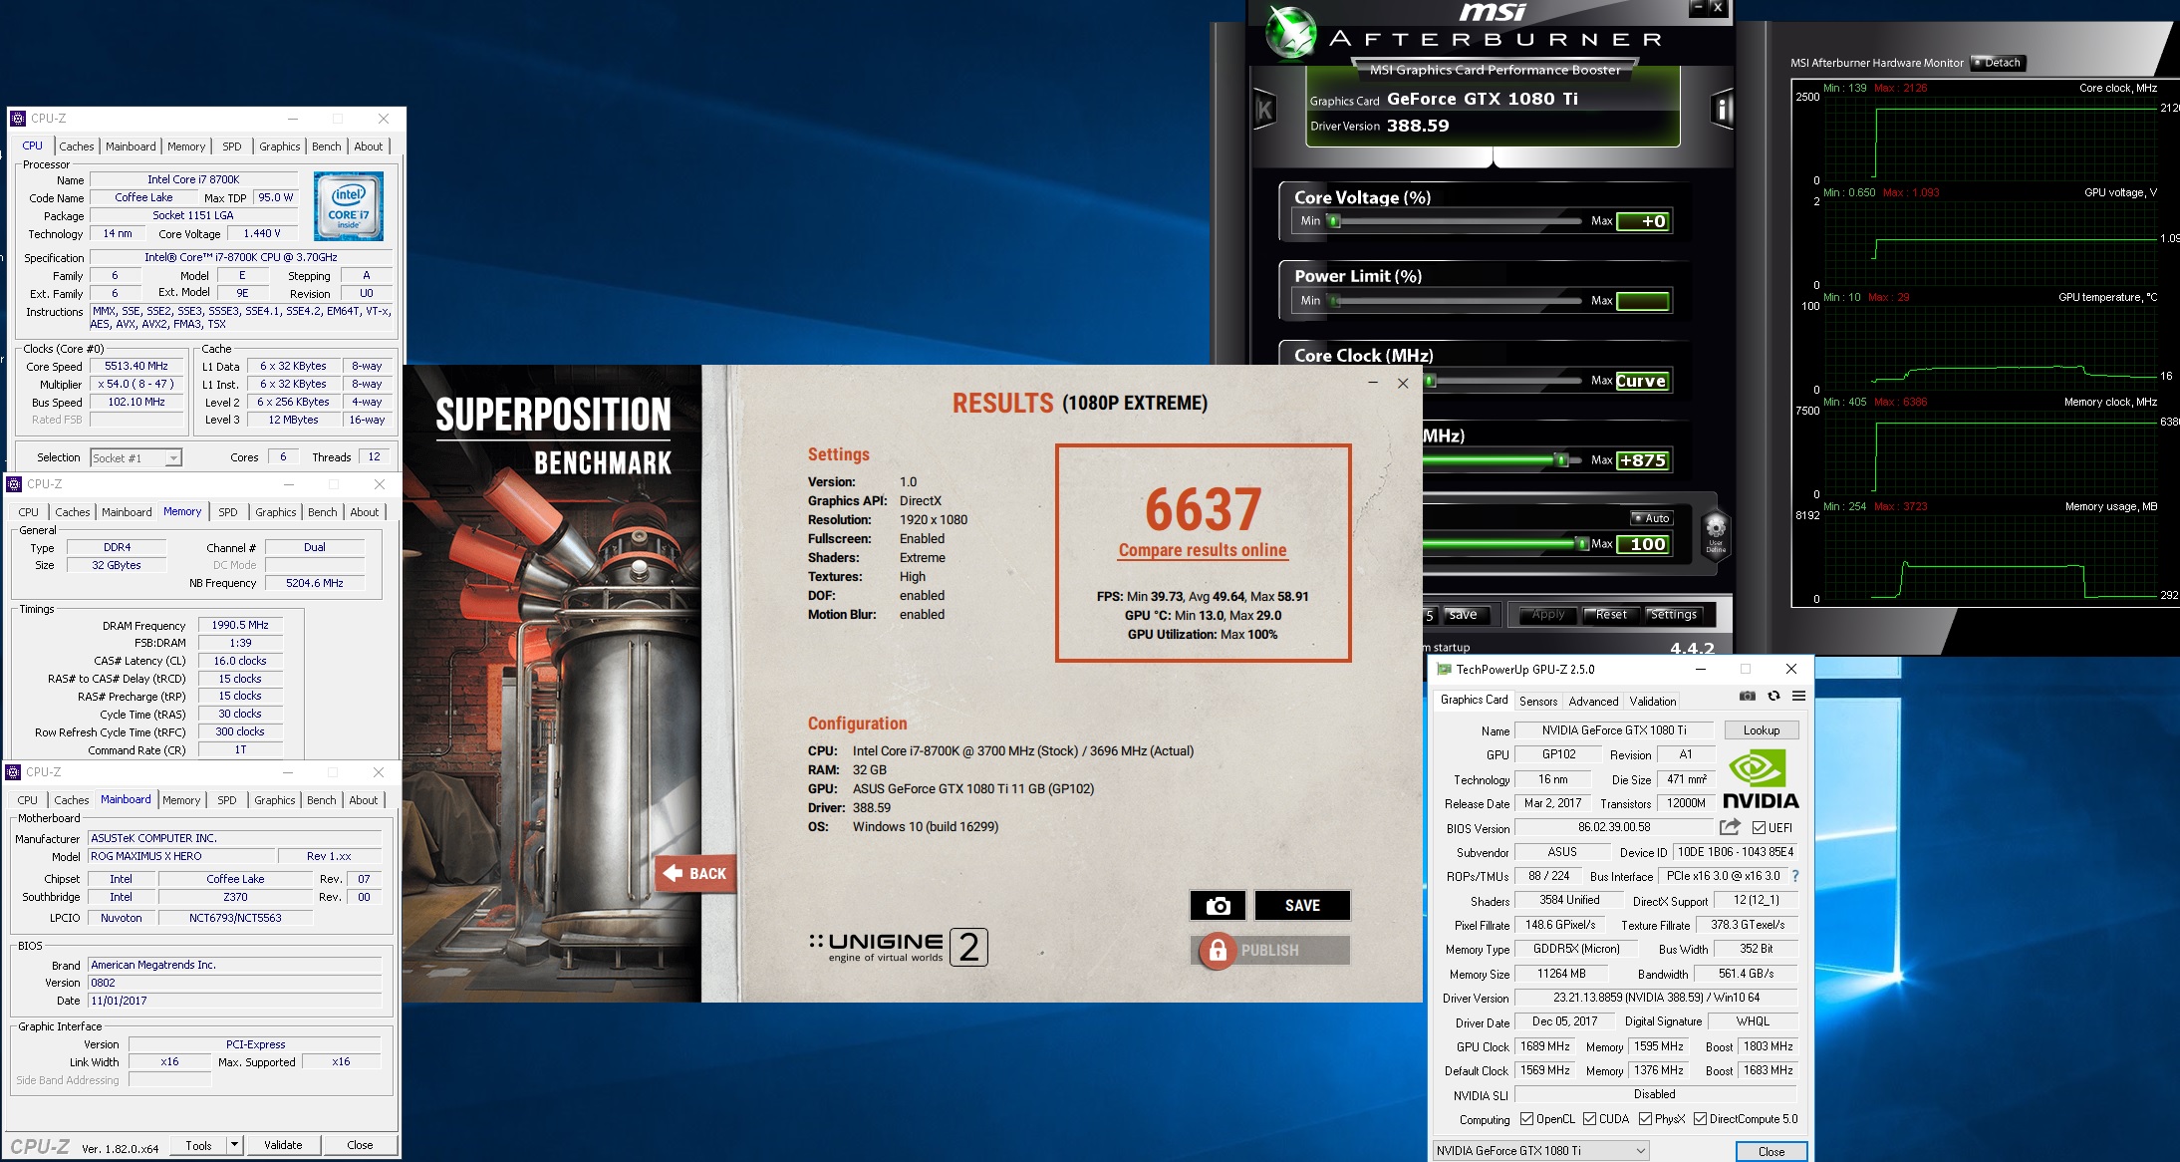Screen dimensions: 2180x1162
Task: Click the Core Clock Curve value box
Action: 1643,381
